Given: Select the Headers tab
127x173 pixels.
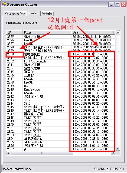Looking at the screenshot, I should pyautogui.click(x=33, y=13).
